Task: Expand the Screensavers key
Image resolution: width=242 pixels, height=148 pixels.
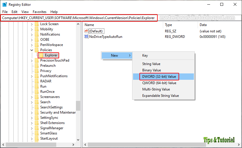Action: tap(32, 97)
